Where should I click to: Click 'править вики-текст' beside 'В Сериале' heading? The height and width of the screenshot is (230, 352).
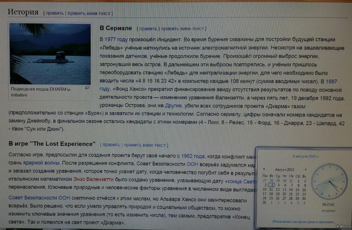pyautogui.click(x=183, y=28)
